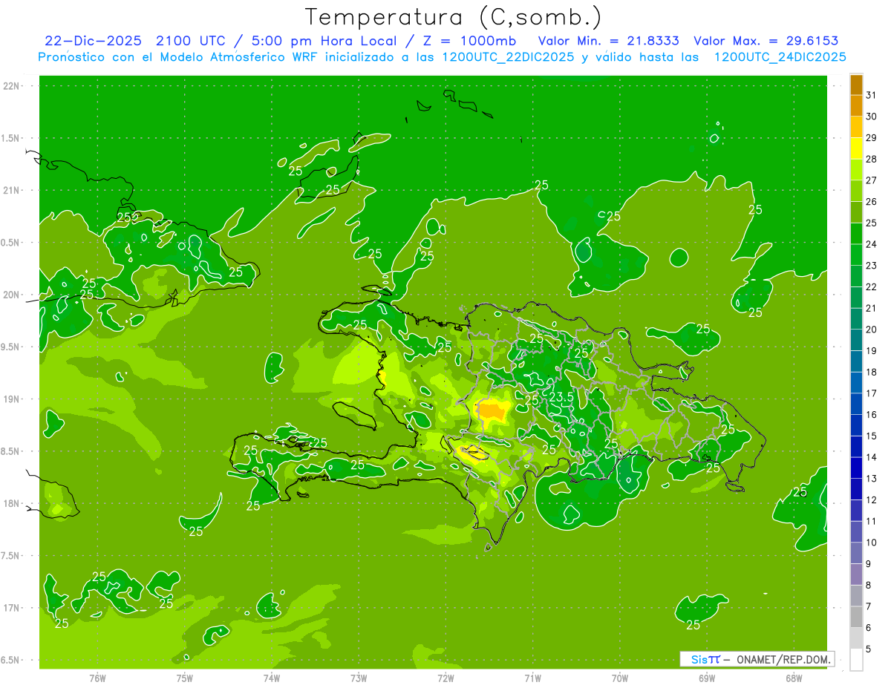Click the gray color bar segment between 6 and 7
Image resolution: width=891 pixels, height=688 pixels.
click(856, 617)
